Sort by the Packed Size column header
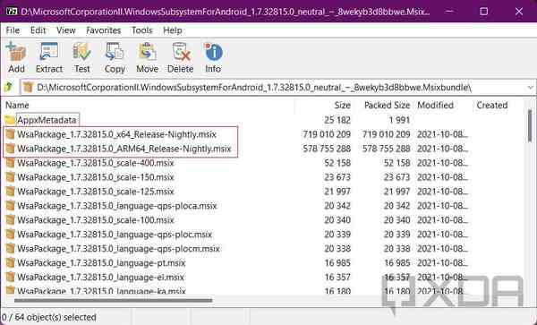Viewport: 537px width, 325px height. pyautogui.click(x=387, y=105)
